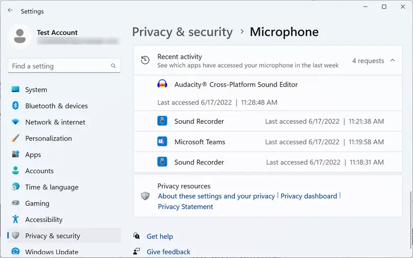Open the Privacy dashboard link

pos(309,196)
